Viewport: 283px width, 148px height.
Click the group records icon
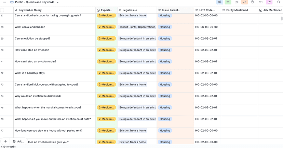pyautogui.click(x=236, y=2)
